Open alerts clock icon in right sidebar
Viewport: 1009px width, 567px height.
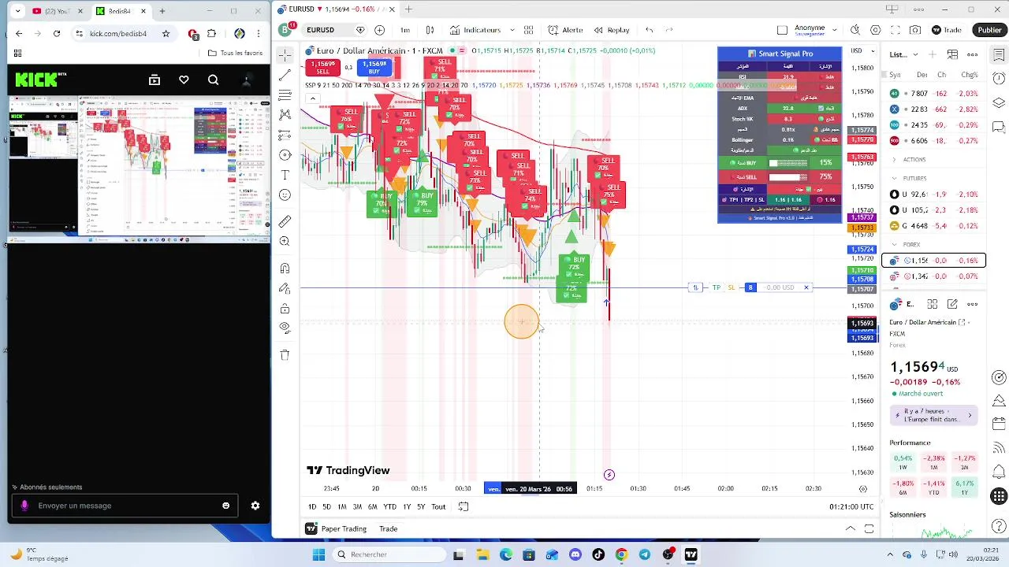point(999,79)
